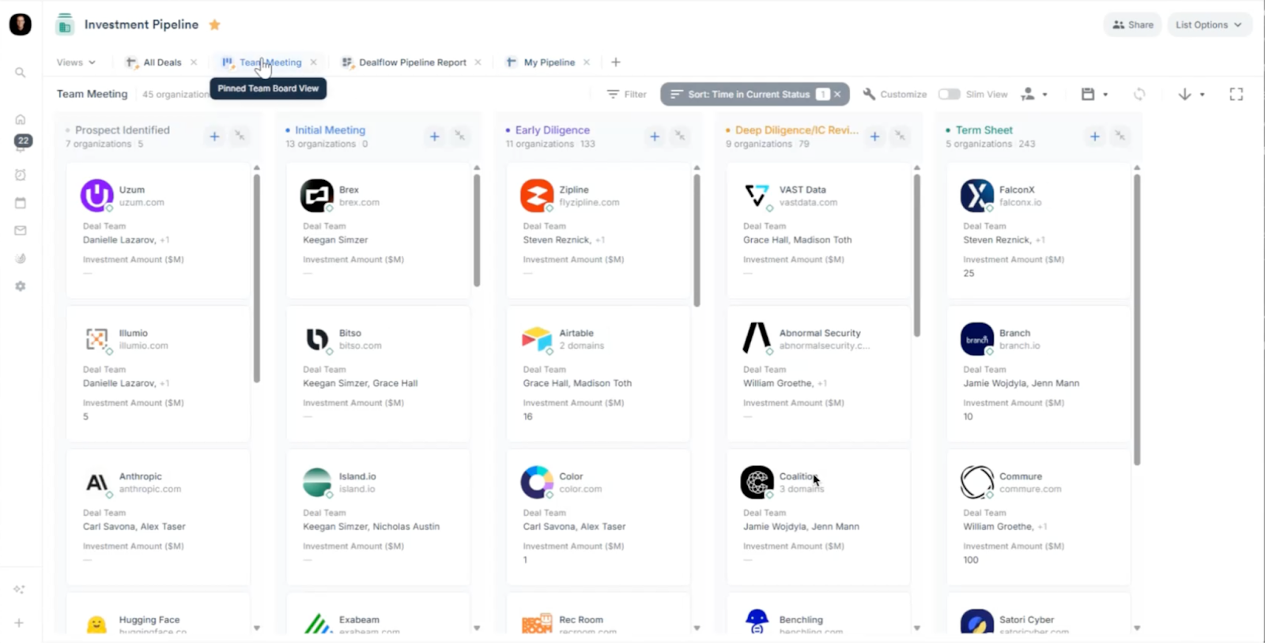
Task: Add a new view tab with plus
Action: (616, 62)
